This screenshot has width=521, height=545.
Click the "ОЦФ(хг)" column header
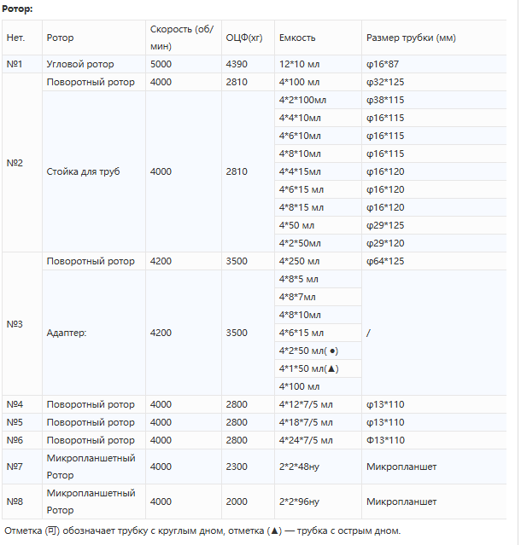(x=243, y=38)
